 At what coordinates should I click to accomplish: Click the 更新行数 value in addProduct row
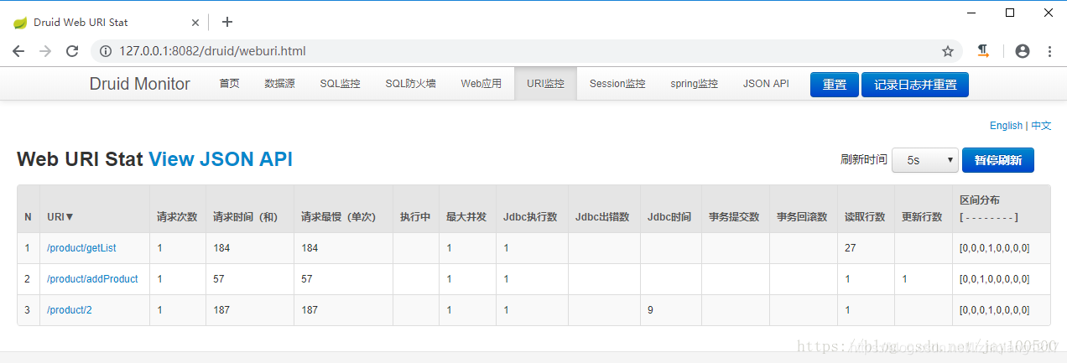[904, 279]
